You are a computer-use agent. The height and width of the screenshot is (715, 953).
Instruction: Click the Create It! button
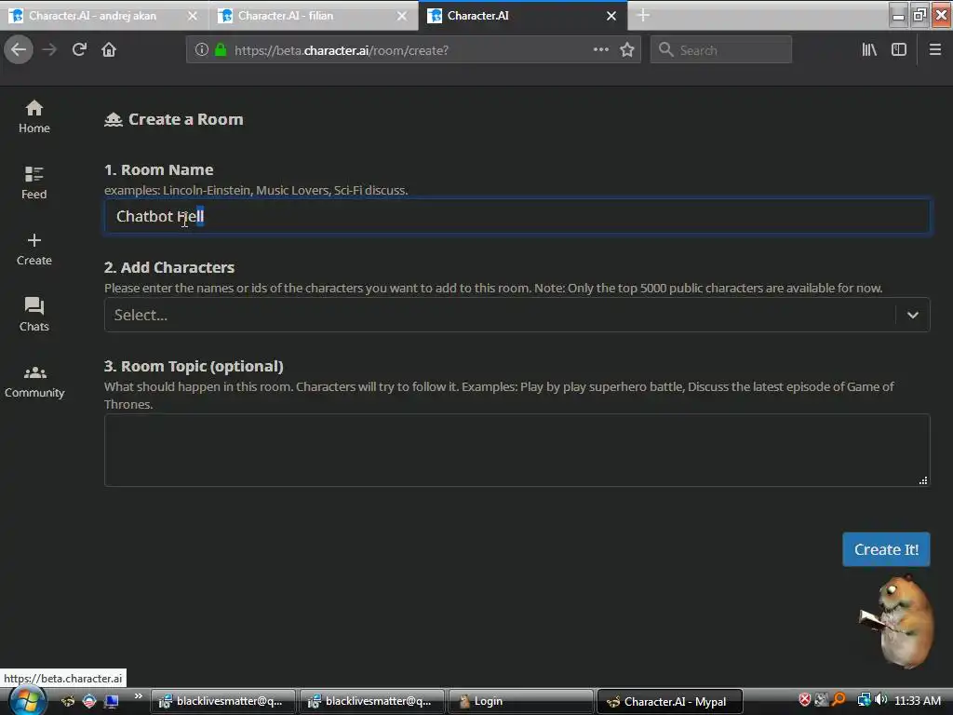click(x=886, y=549)
